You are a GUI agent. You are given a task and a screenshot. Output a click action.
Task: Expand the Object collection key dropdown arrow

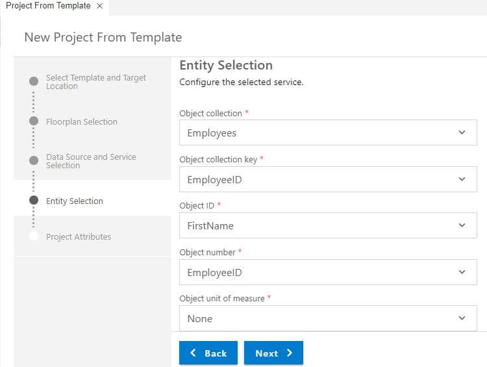462,179
